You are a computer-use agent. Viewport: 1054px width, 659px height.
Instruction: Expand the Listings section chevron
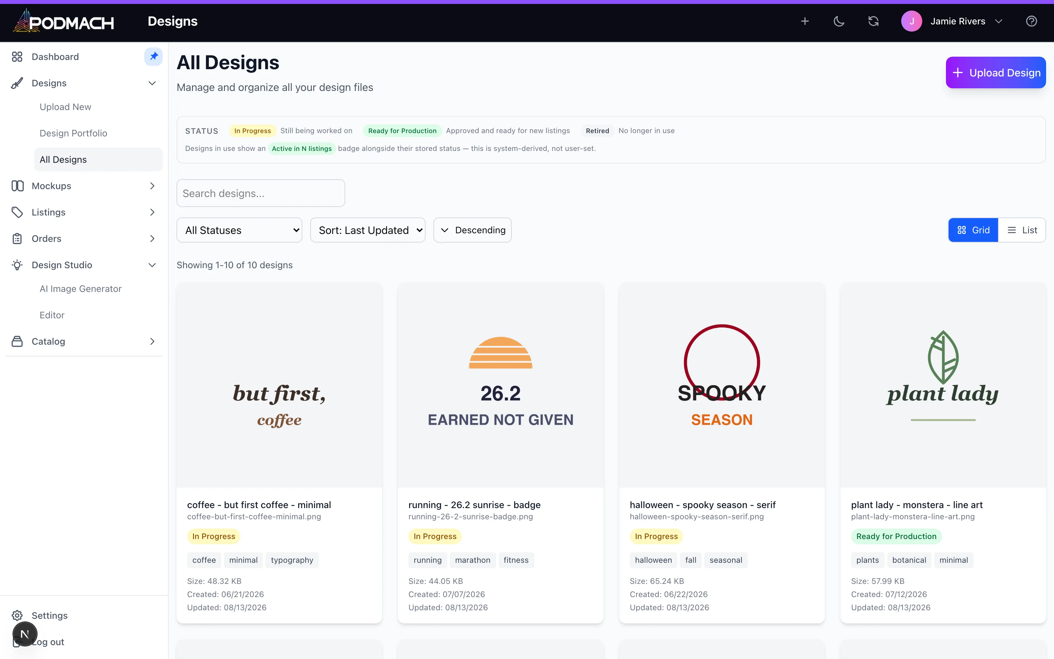pos(152,212)
